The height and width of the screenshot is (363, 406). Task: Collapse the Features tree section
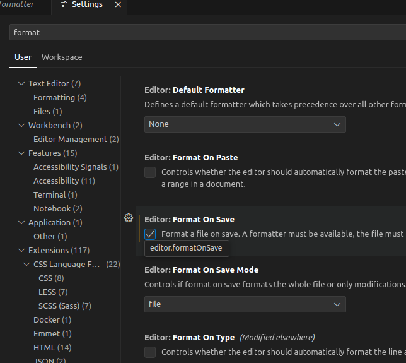pyautogui.click(x=21, y=153)
